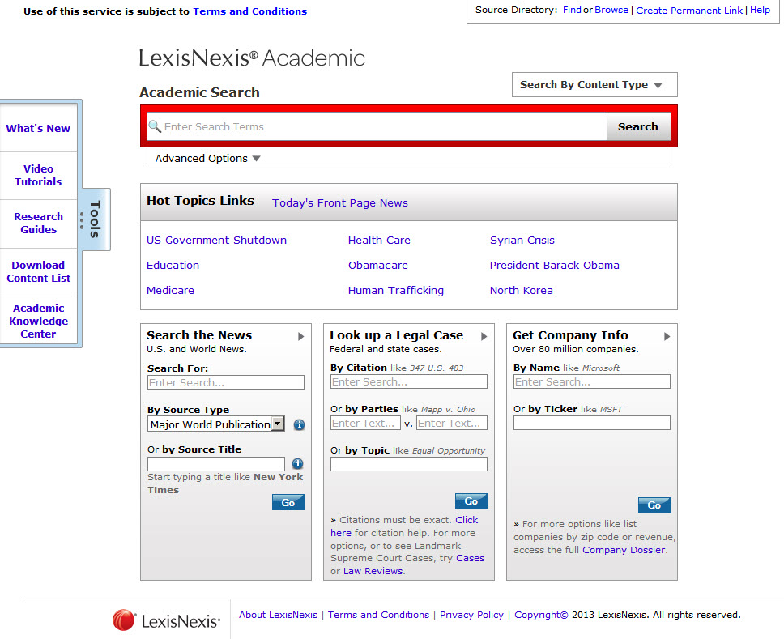The width and height of the screenshot is (784, 639).
Task: Click second party name field after v.
Action: [451, 423]
